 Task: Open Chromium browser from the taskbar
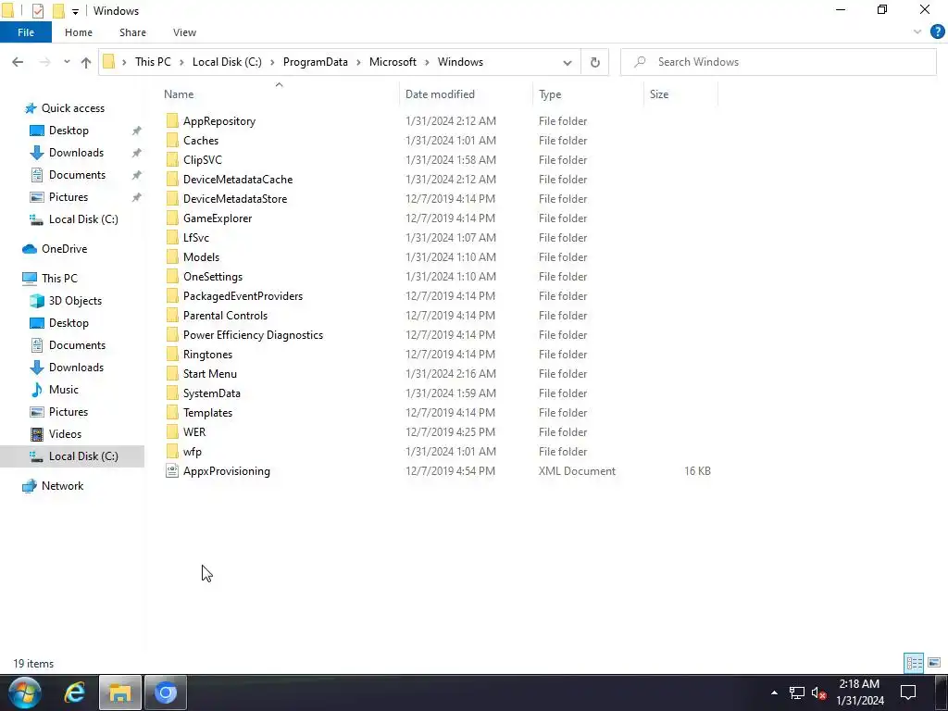pyautogui.click(x=165, y=692)
